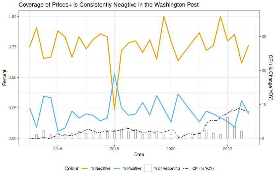Click the % of Reporting legend box
Screen dimensions: 275x177
pyautogui.click(x=148, y=168)
